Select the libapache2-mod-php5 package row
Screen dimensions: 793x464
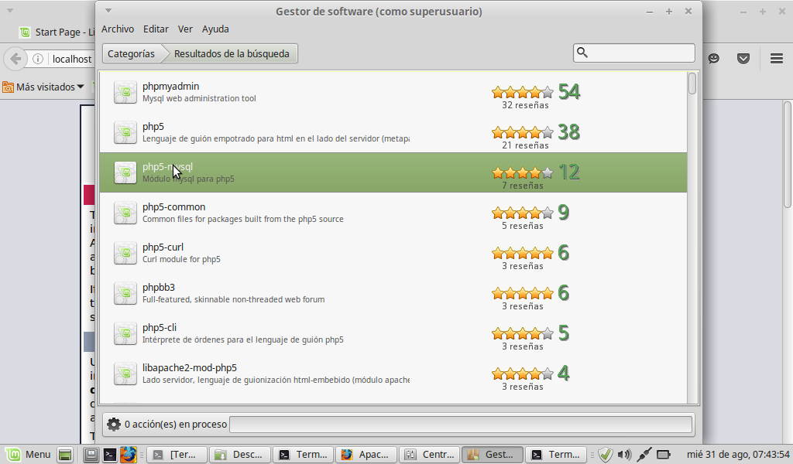(310, 374)
